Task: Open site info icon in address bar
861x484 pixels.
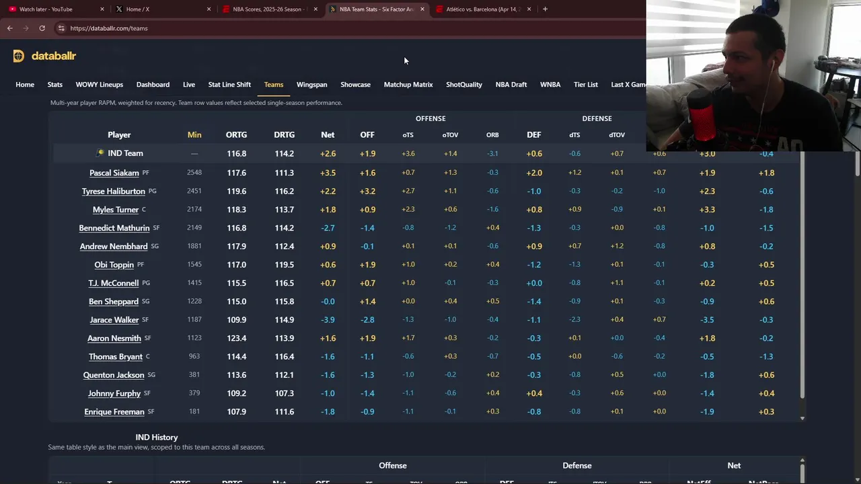Action: tap(61, 28)
